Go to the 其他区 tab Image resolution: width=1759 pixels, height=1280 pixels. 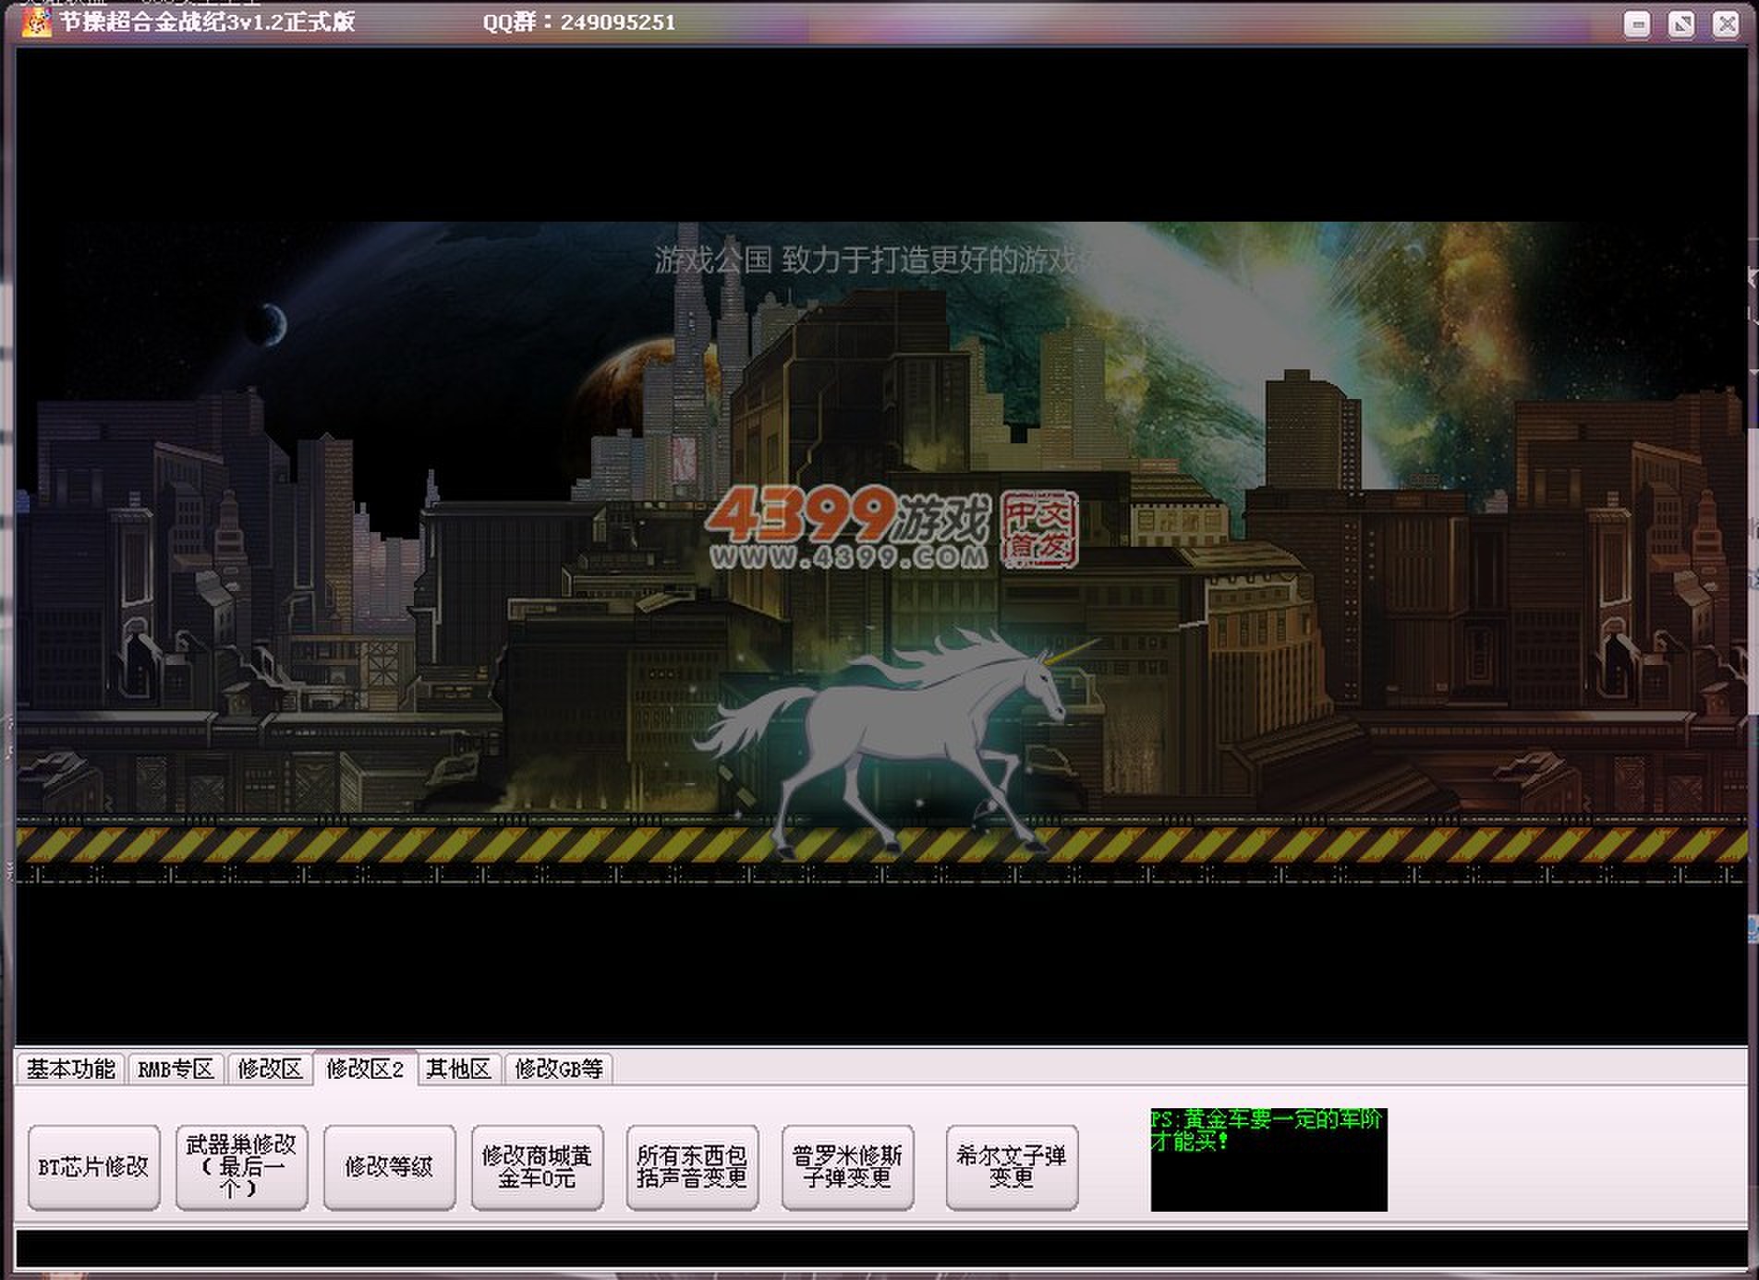458,1069
